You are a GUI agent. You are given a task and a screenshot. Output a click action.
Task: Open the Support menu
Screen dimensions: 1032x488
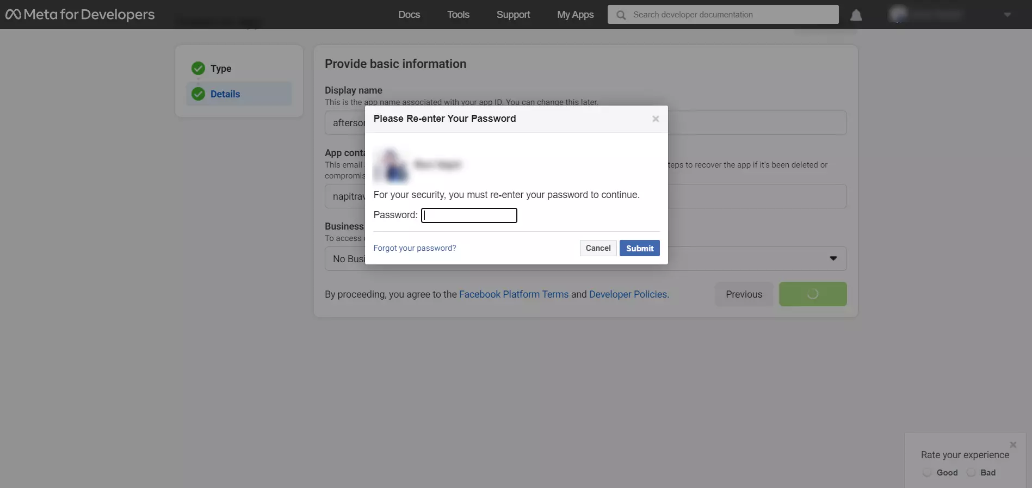pos(513,15)
